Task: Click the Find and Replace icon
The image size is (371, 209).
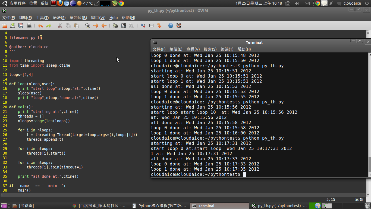Action: [x=87, y=26]
